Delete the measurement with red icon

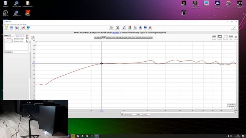coord(27,36)
